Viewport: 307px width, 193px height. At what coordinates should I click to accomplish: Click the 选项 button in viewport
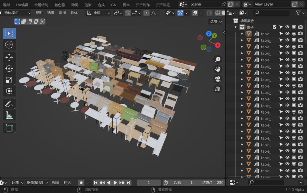pos(216,22)
